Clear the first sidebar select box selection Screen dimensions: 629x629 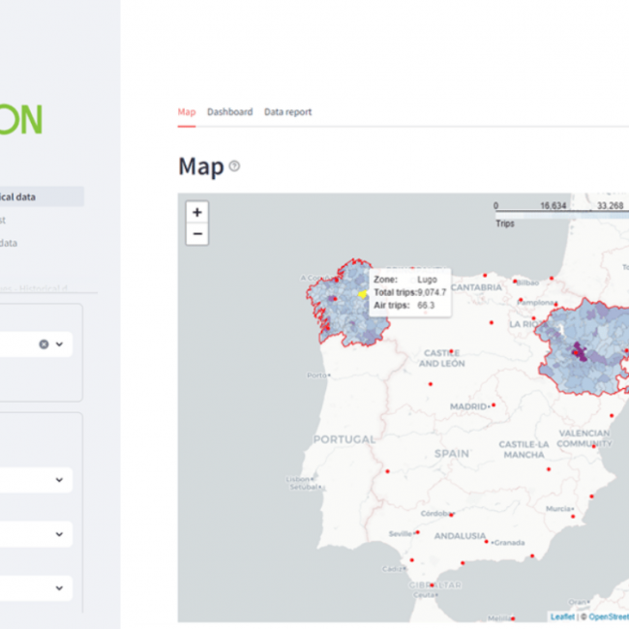44,344
